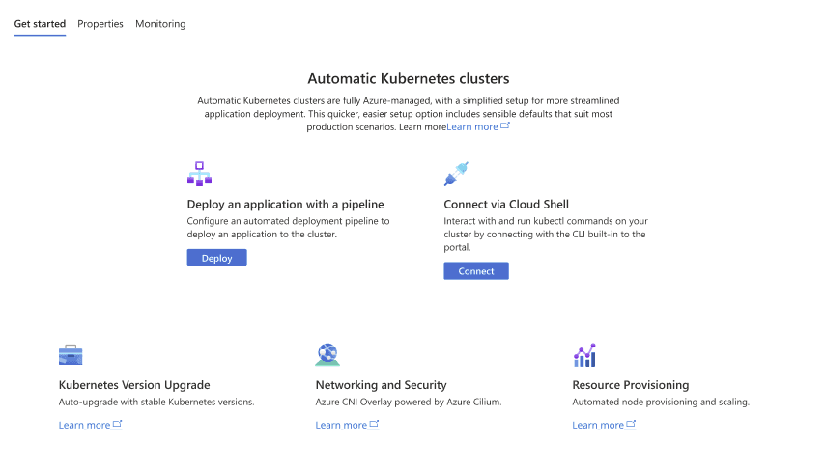The image size is (825, 472).
Task: Click external link icon beside top Learn more
Action: pyautogui.click(x=505, y=125)
